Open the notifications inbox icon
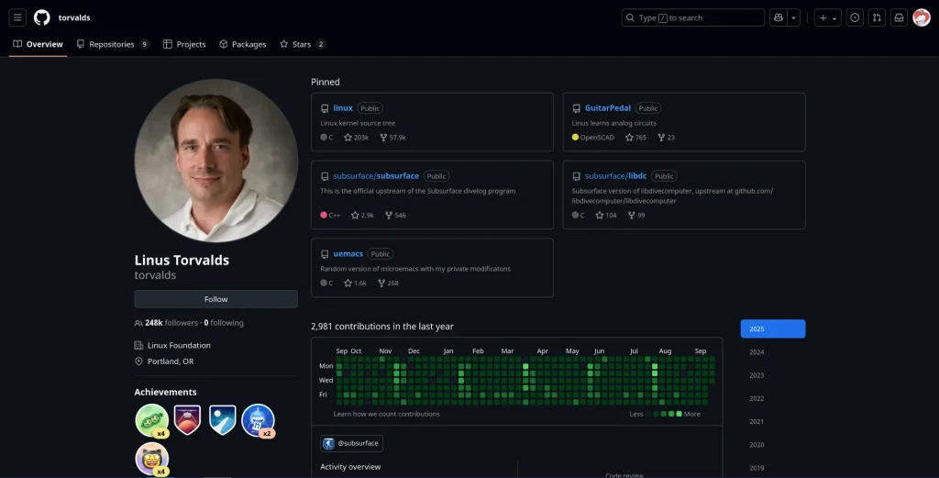939x478 pixels. (899, 18)
